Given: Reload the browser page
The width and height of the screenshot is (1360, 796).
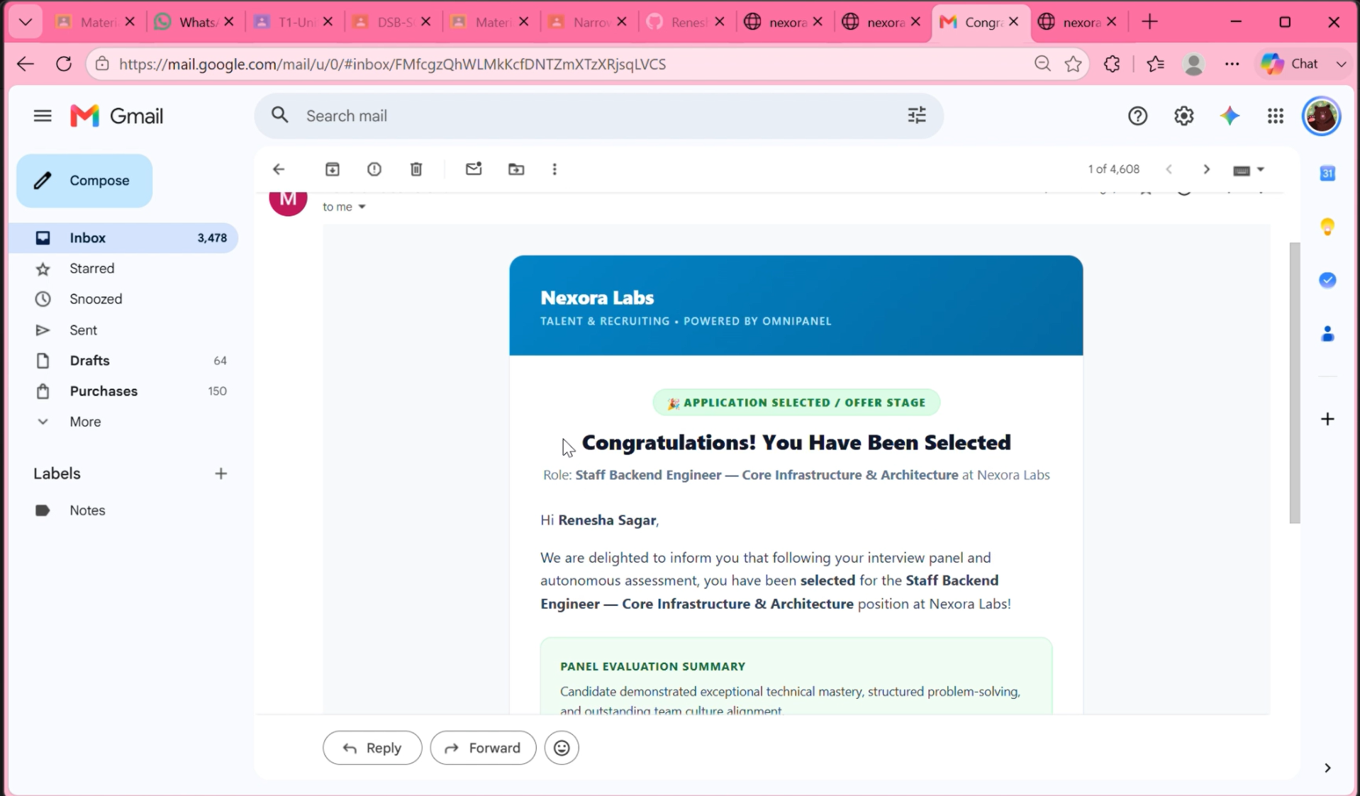Looking at the screenshot, I should [x=64, y=64].
